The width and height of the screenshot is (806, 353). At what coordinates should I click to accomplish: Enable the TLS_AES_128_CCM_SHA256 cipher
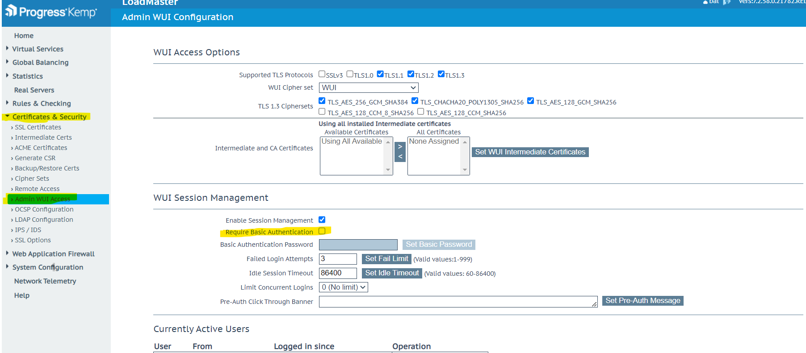420,112
